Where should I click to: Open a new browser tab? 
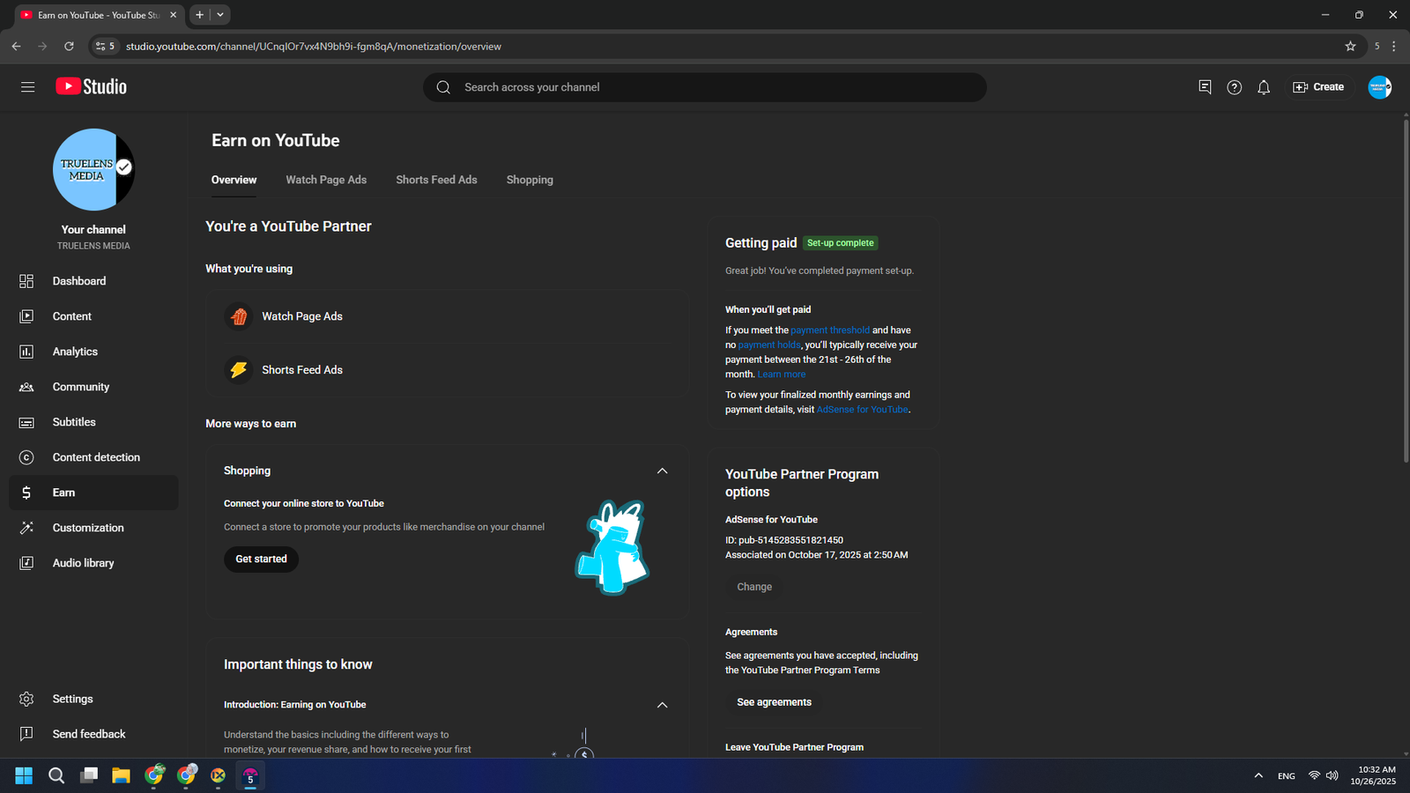pyautogui.click(x=200, y=15)
